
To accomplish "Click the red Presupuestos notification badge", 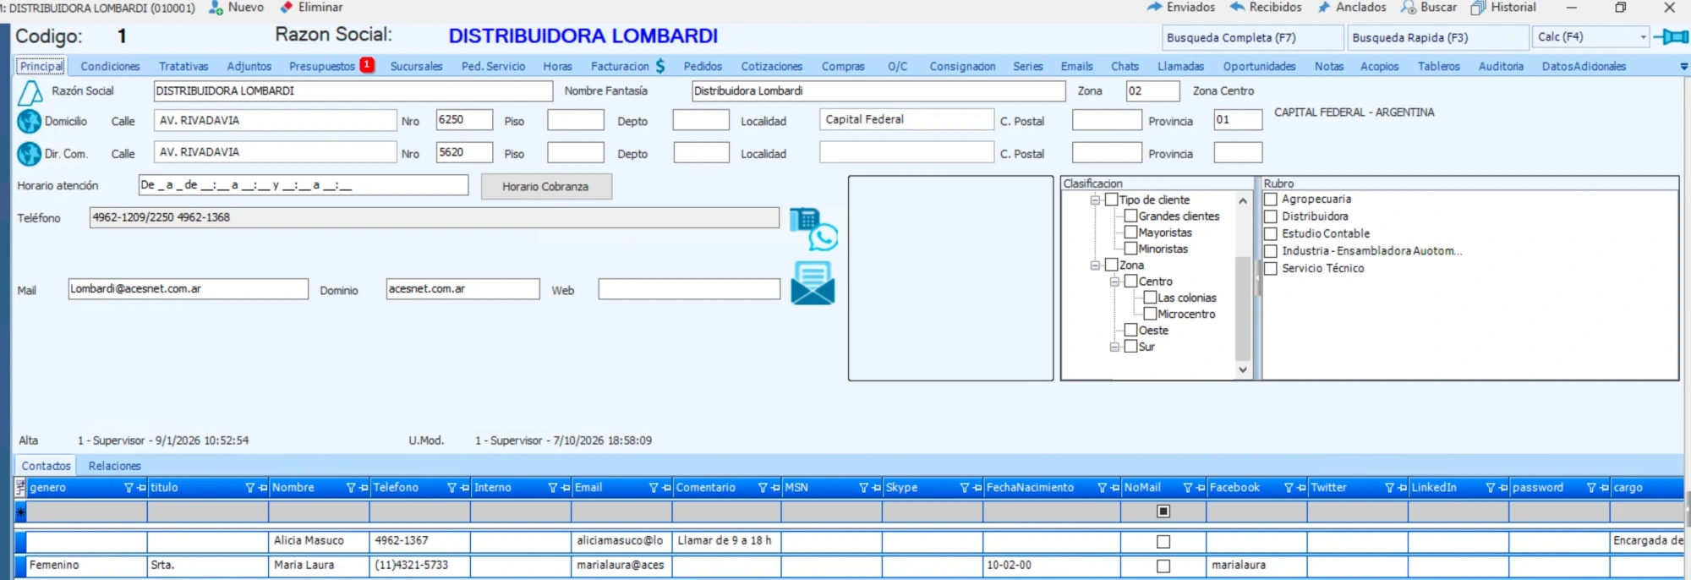I will 367,64.
